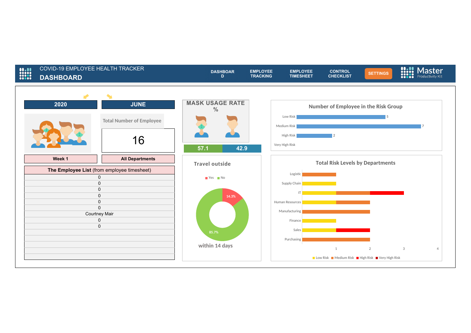Click the No legend entry in travel chart
The image size is (471, 333).
tap(221, 178)
